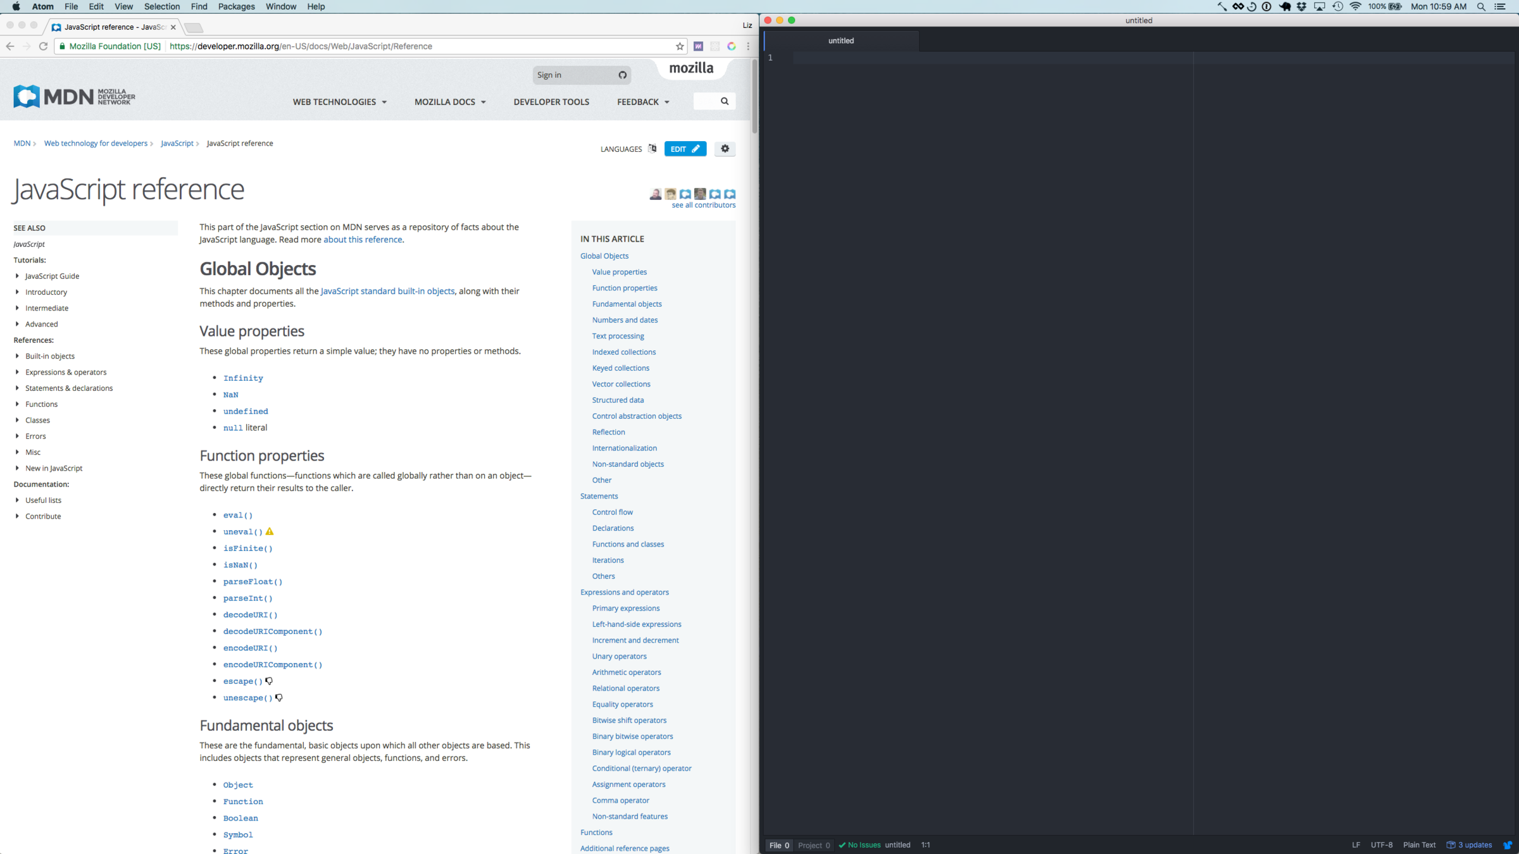The width and height of the screenshot is (1519, 854).
Task: Click the GitHub sign-in icon
Action: click(622, 75)
